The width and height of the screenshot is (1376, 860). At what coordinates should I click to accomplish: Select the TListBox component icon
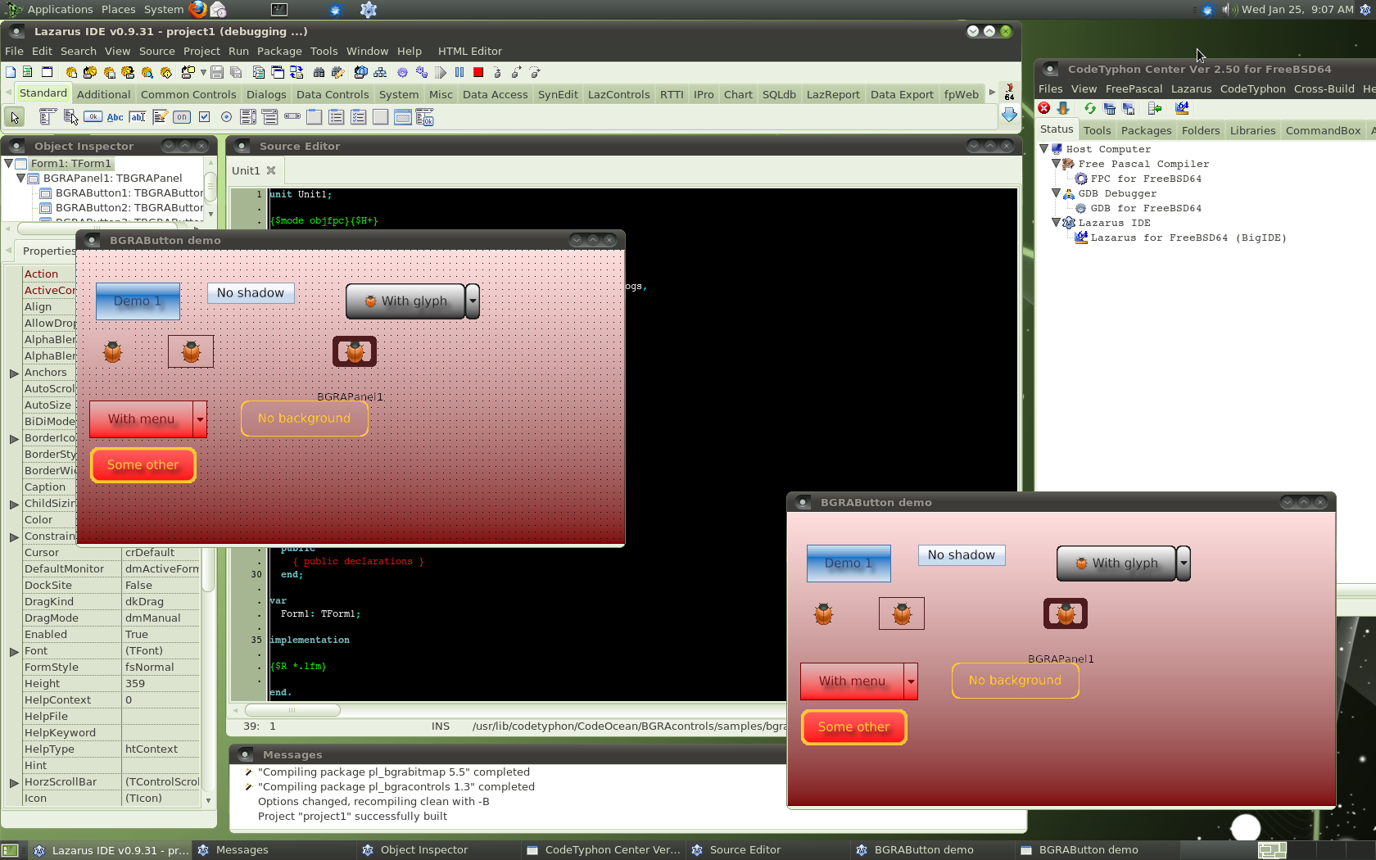[248, 117]
